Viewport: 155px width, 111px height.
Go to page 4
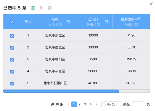click(90, 104)
